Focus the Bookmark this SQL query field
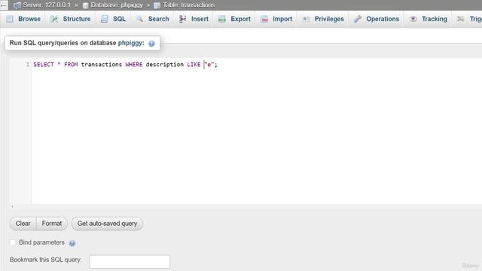The image size is (482, 271). 130,261
